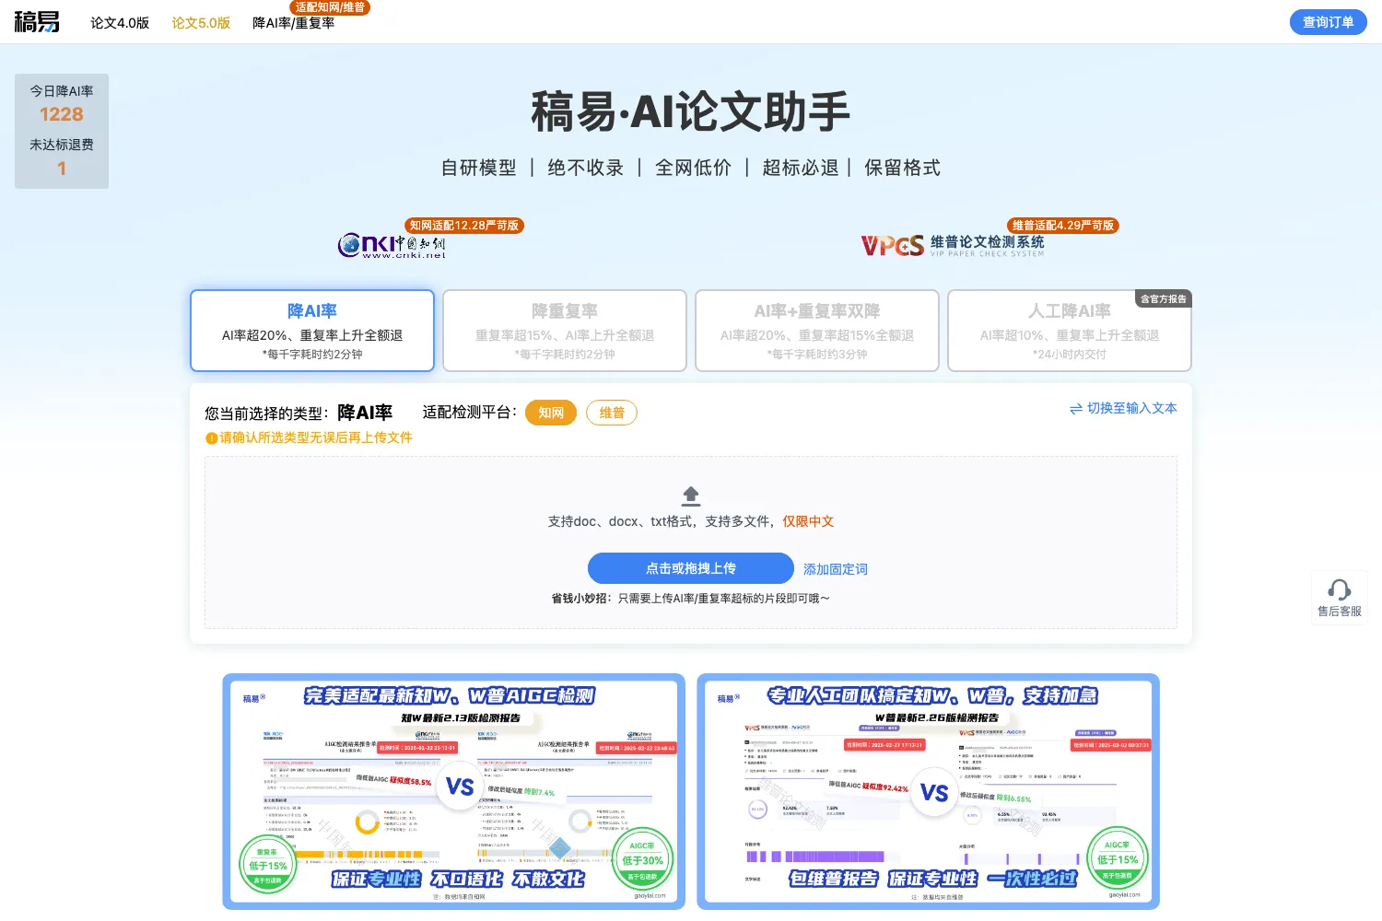
Task: Click the 稿易·AI论文助手 heading
Action: (691, 111)
